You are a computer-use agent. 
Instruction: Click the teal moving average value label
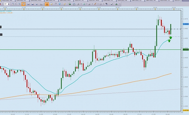click(x=6, y=11)
